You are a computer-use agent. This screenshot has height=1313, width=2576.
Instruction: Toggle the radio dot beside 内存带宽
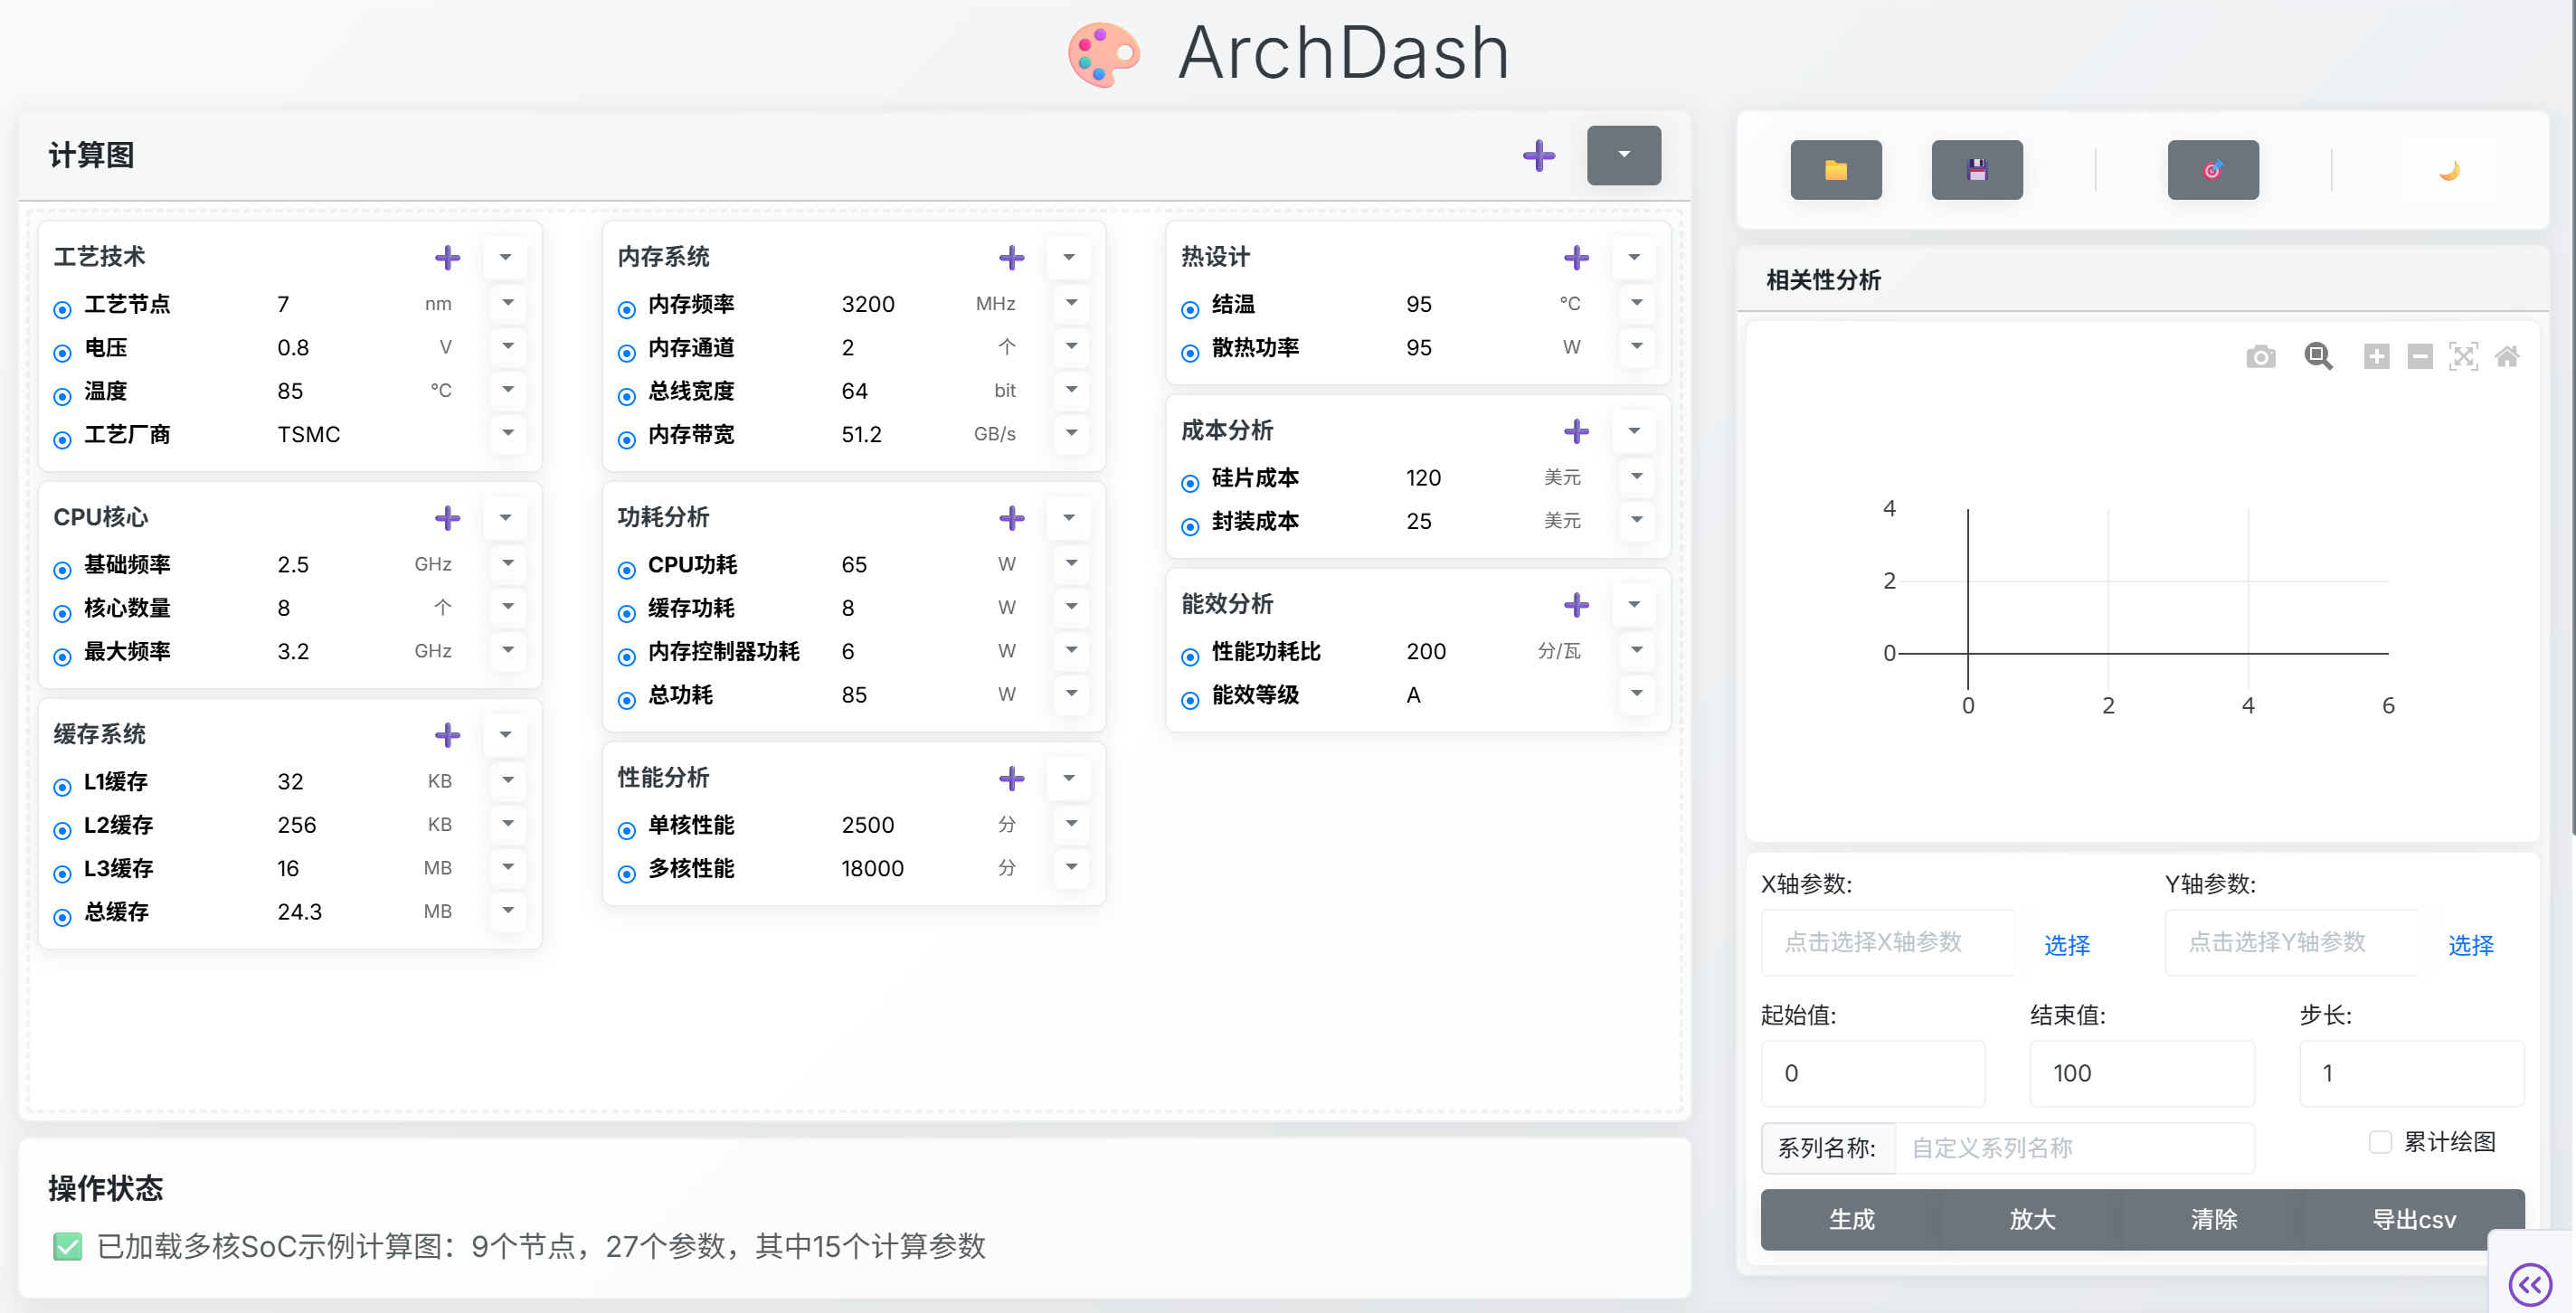tap(626, 439)
